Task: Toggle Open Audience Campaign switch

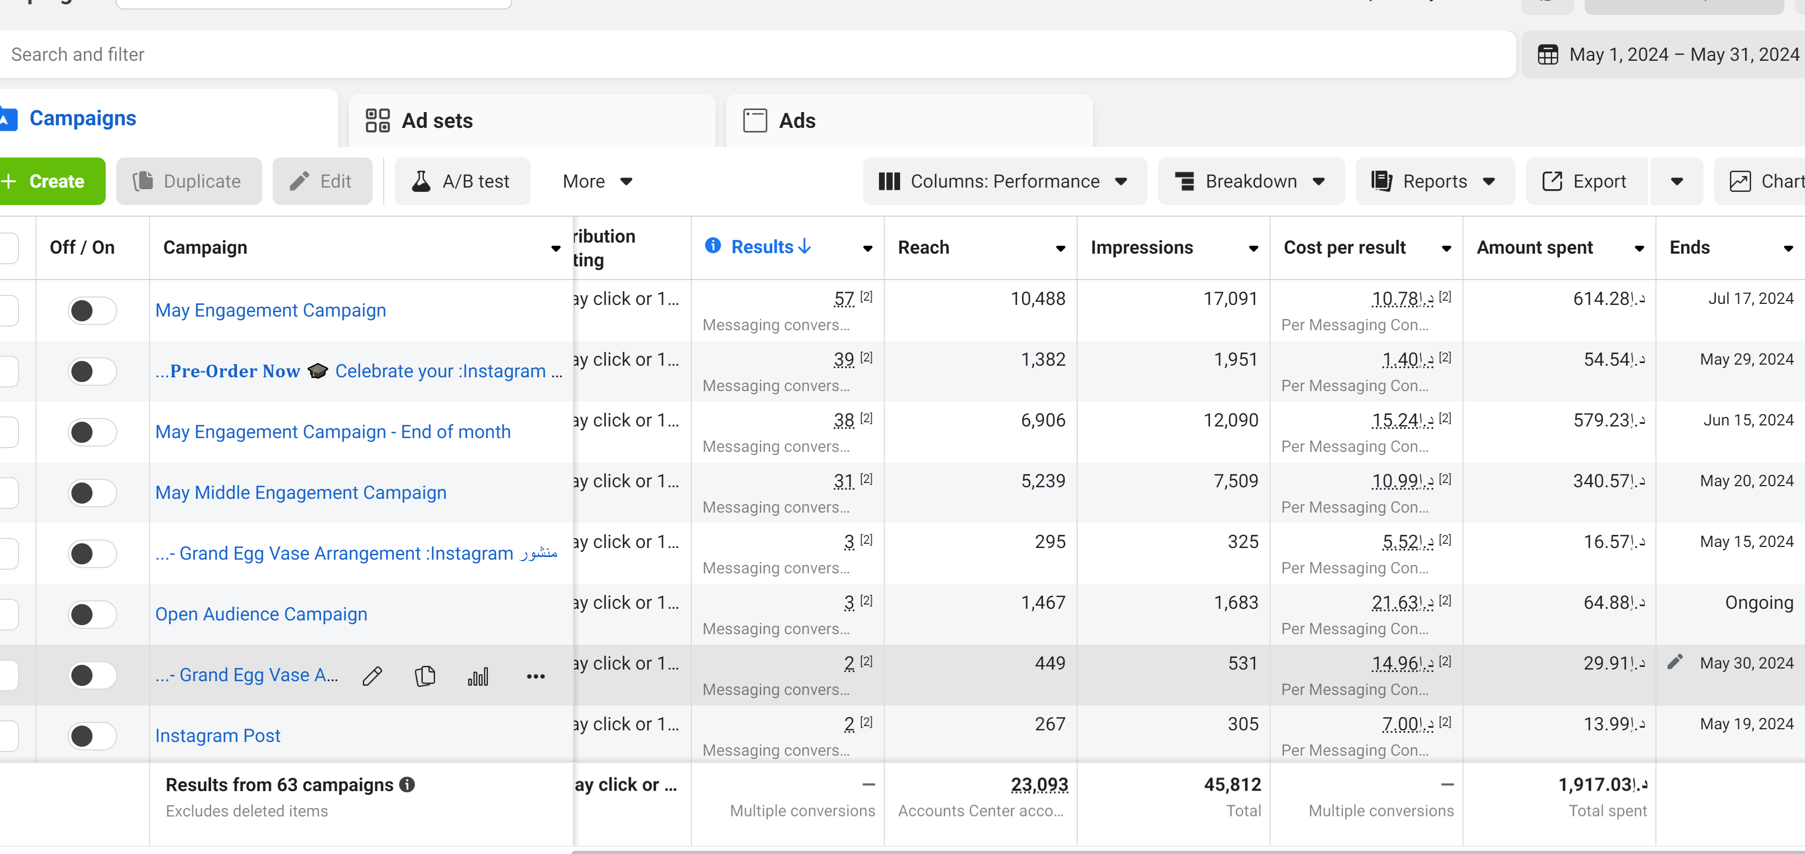Action: point(92,615)
